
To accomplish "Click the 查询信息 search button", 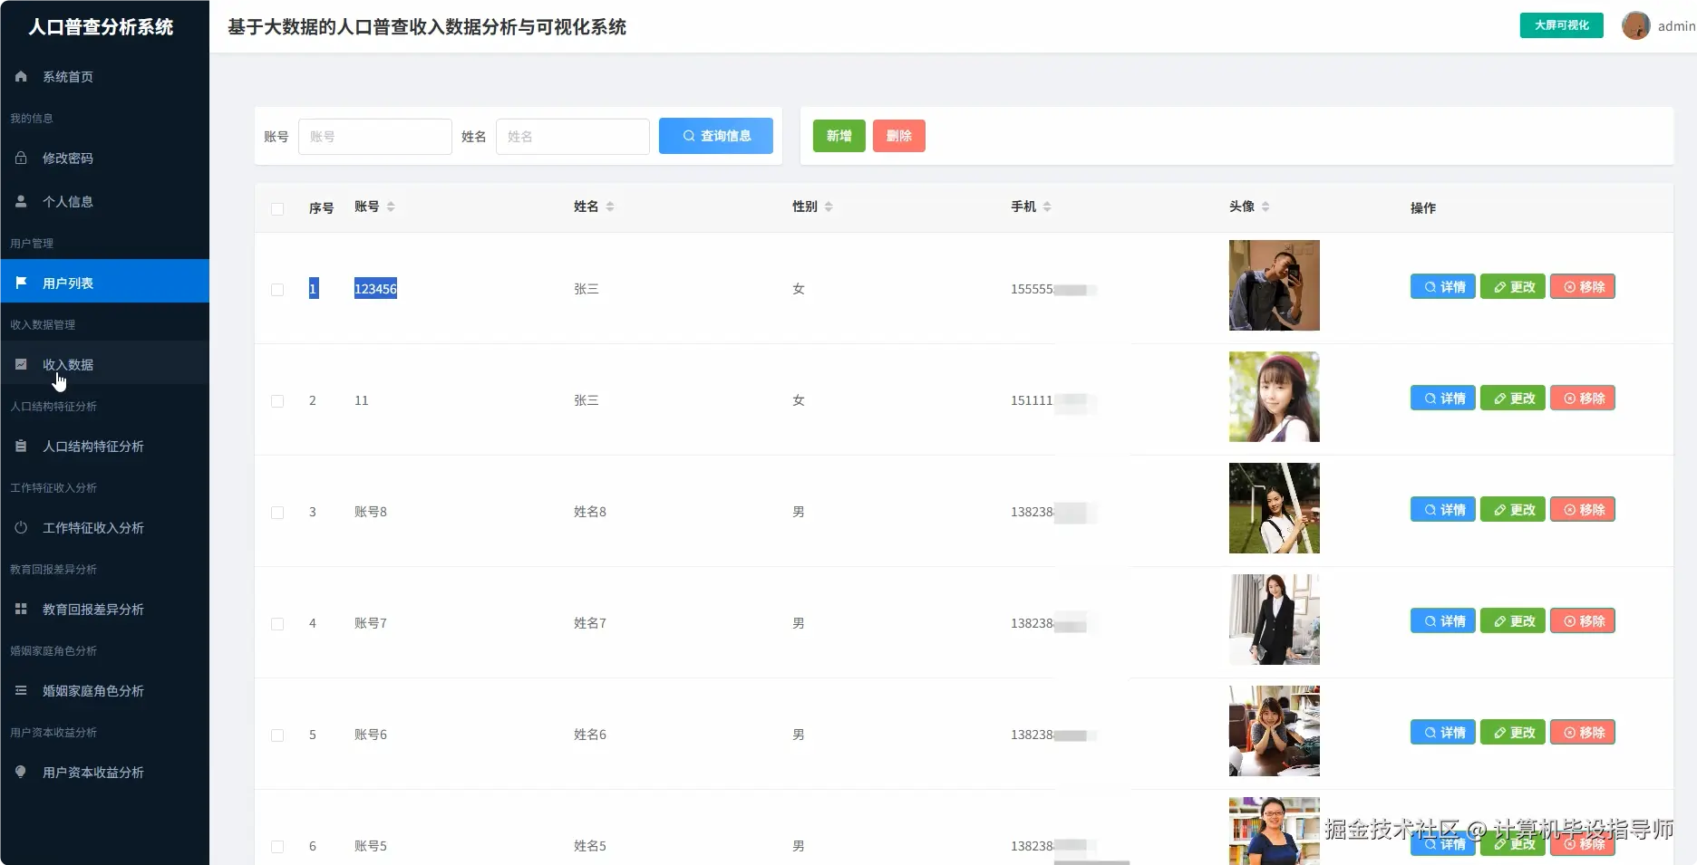I will [x=716, y=136].
